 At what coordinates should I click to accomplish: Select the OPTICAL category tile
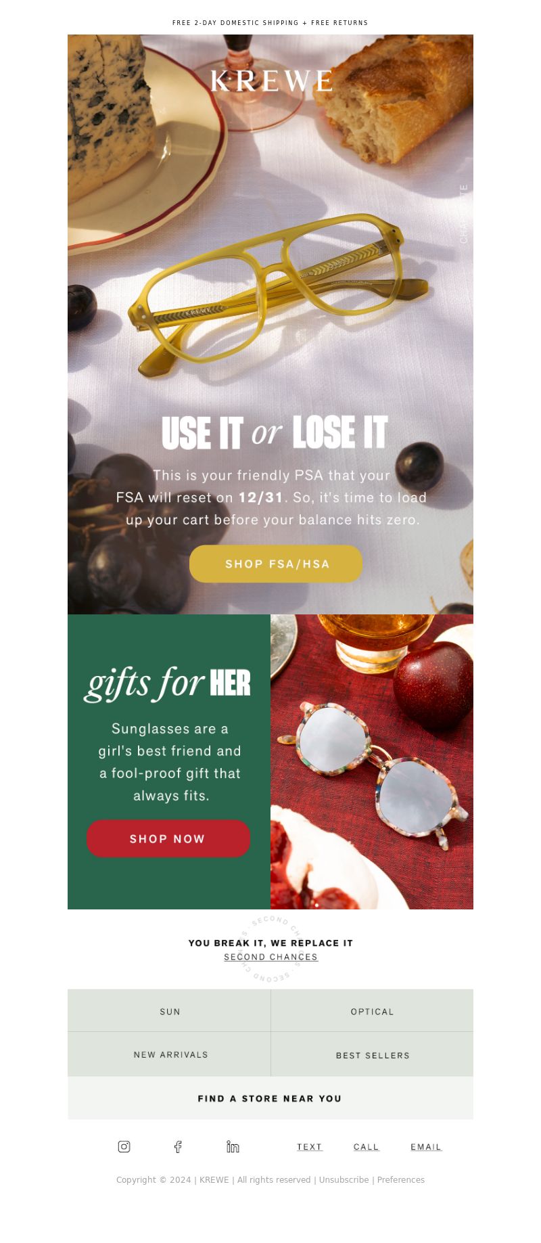coord(372,1011)
